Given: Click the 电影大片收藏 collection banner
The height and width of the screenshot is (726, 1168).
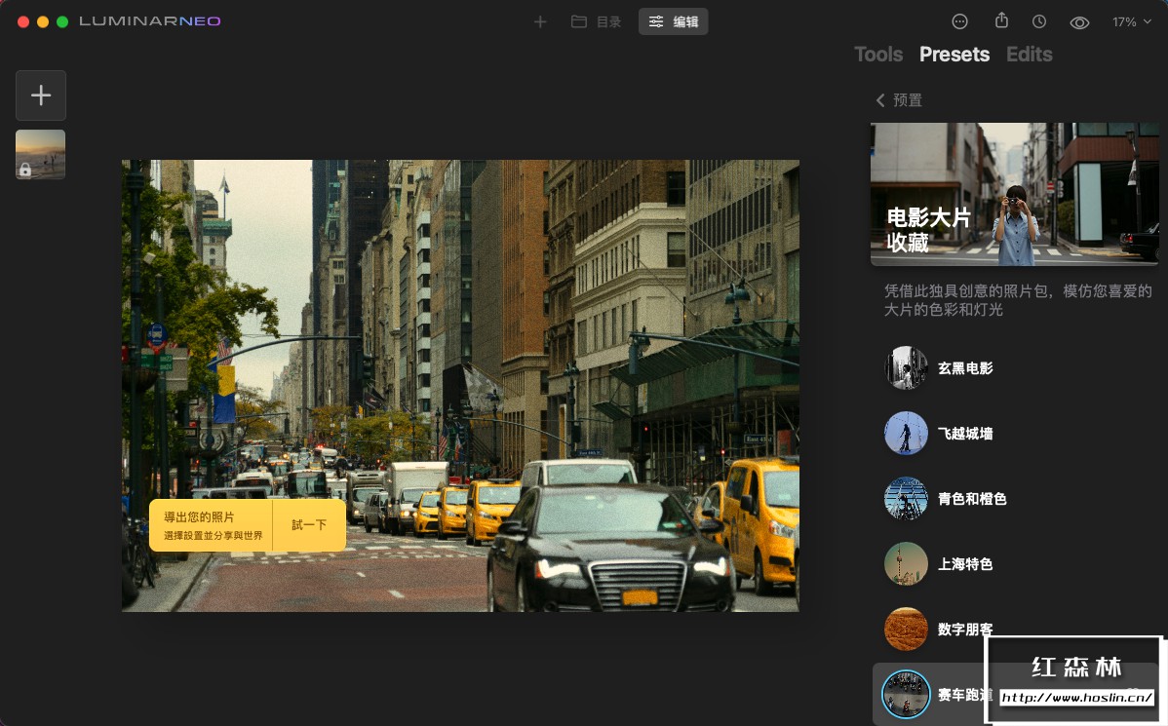Looking at the screenshot, I should click(x=1015, y=194).
